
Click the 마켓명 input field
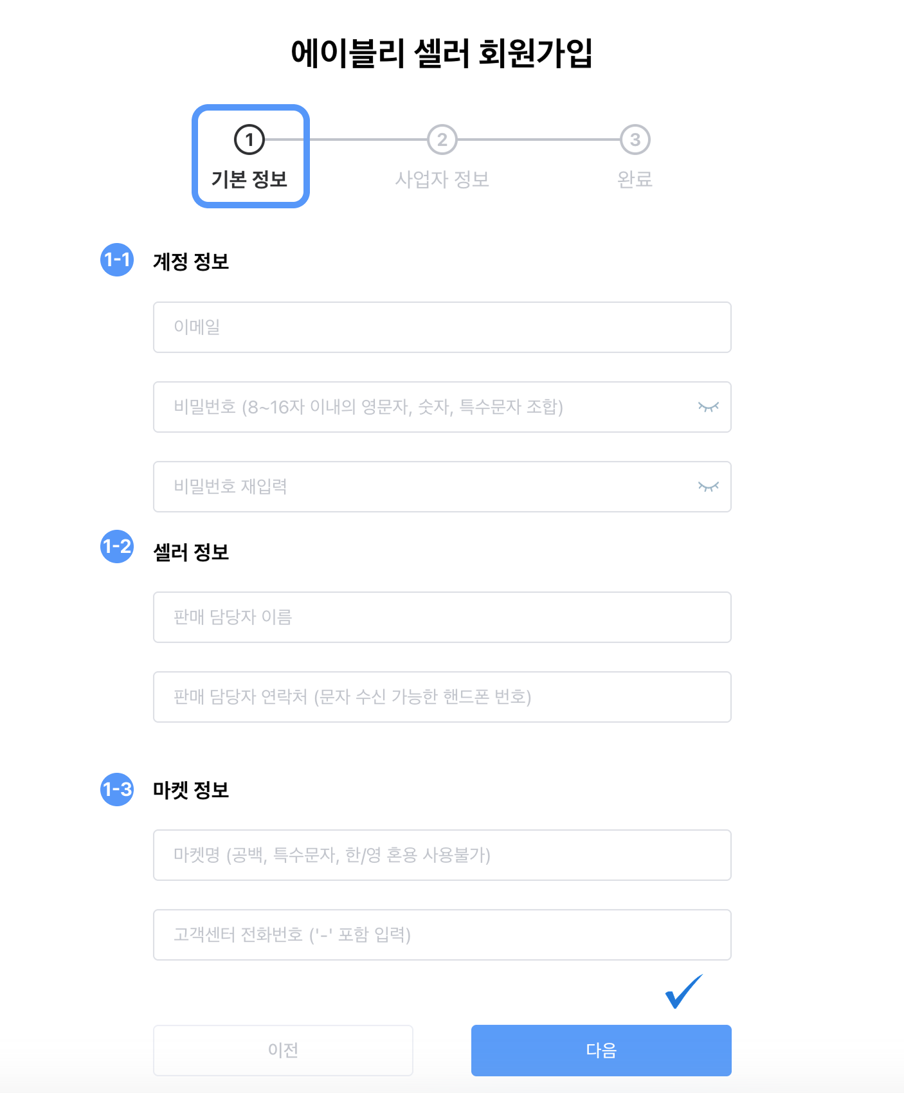[442, 855]
